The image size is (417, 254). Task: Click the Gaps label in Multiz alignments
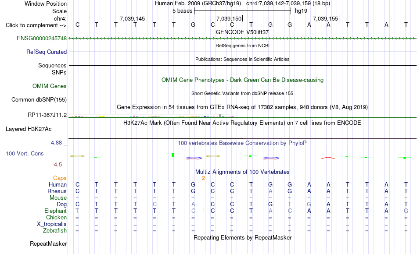(x=60, y=178)
